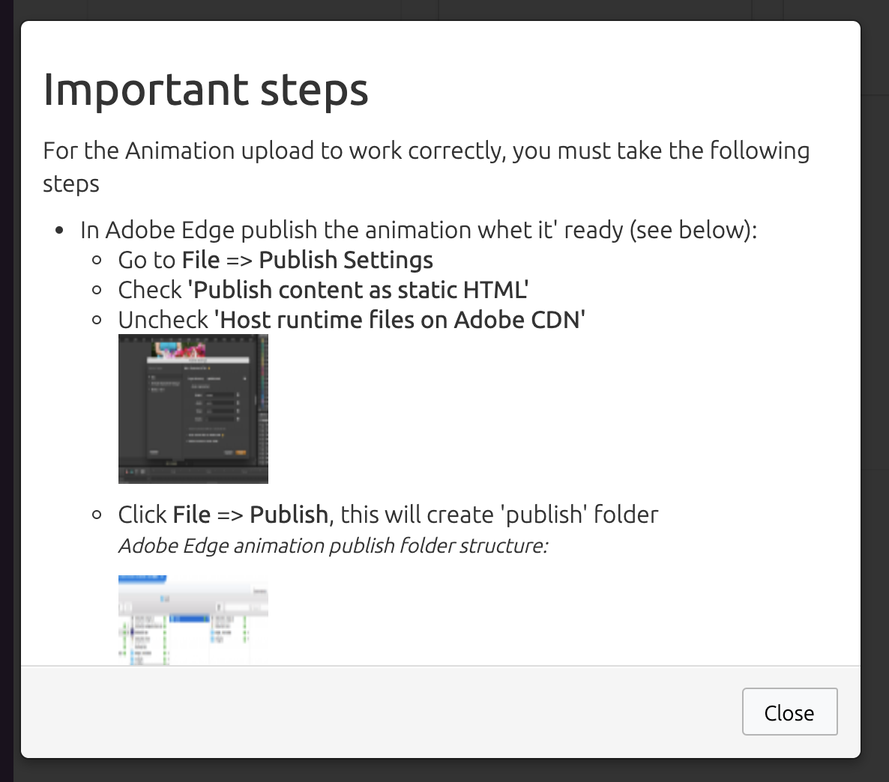Image resolution: width=889 pixels, height=782 pixels.
Task: Open the publish folder structure thumbnail image
Action: (x=193, y=620)
